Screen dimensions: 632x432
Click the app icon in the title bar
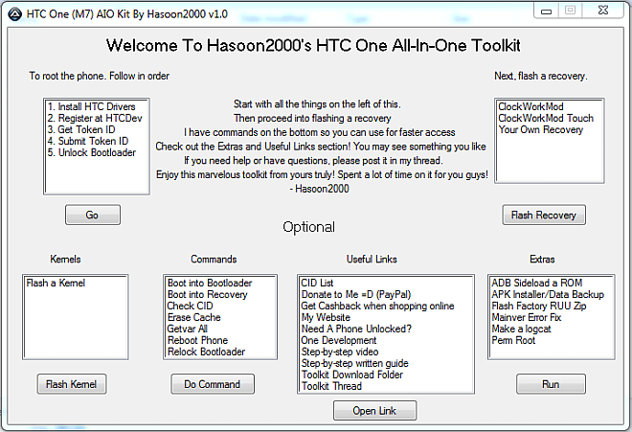15,14
